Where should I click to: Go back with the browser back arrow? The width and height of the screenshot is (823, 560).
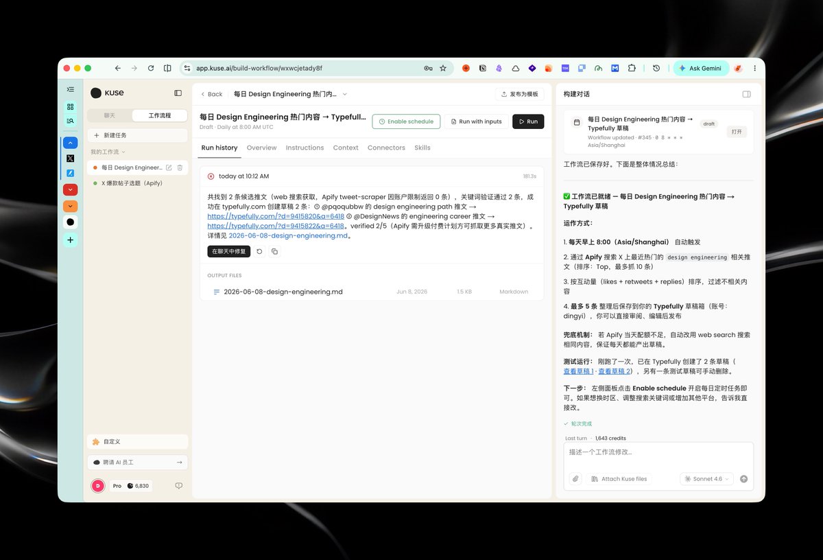point(118,68)
